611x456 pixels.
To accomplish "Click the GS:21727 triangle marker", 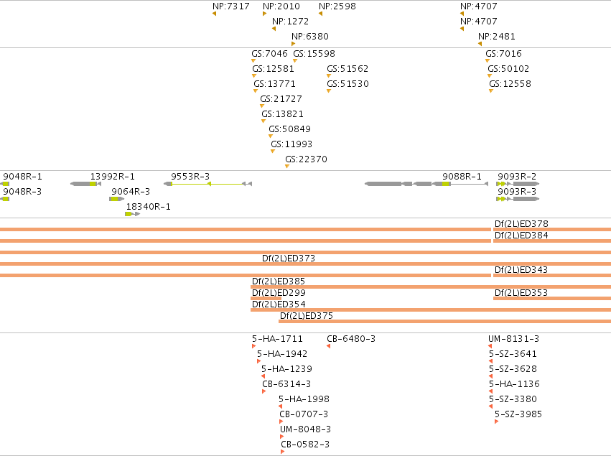I will tap(262, 106).
